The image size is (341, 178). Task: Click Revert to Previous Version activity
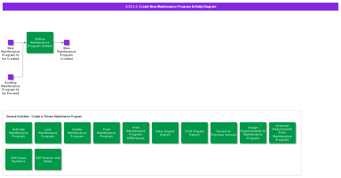tap(224, 133)
